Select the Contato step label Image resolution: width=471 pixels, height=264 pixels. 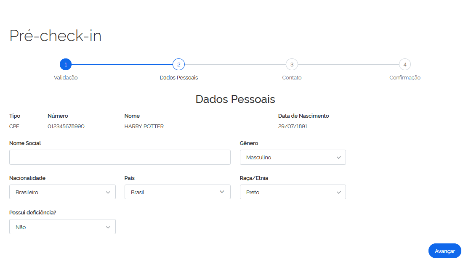coord(292,78)
